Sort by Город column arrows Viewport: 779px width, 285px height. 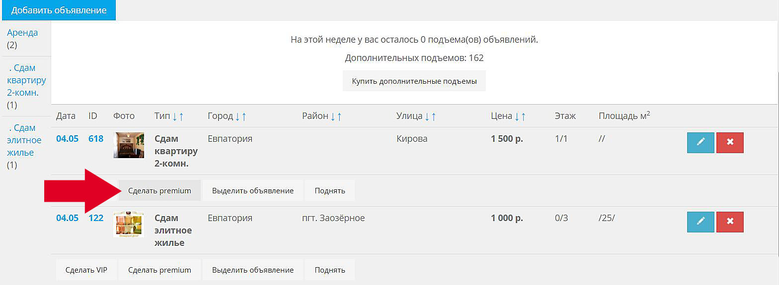240,116
